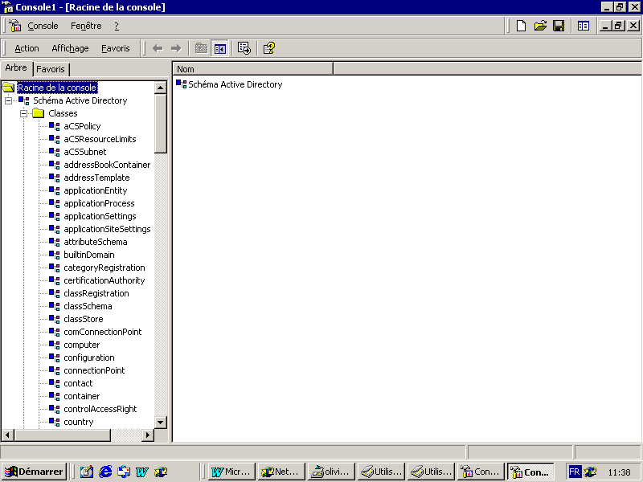Select Schéma Active Directory in the right pane
This screenshot has width=643, height=482.
(235, 84)
